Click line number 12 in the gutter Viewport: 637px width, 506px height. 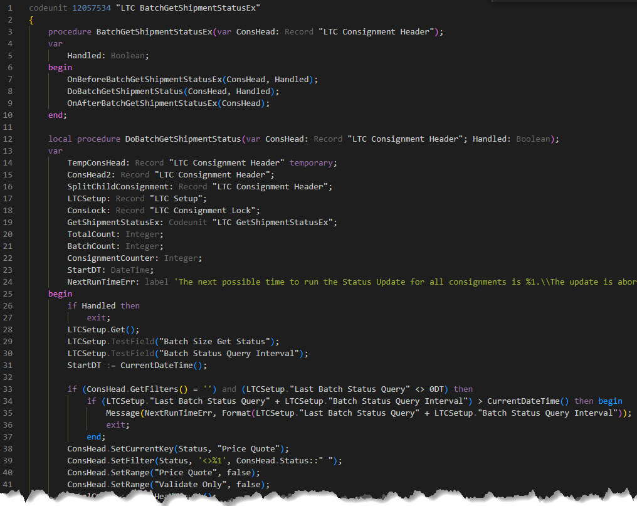click(8, 139)
